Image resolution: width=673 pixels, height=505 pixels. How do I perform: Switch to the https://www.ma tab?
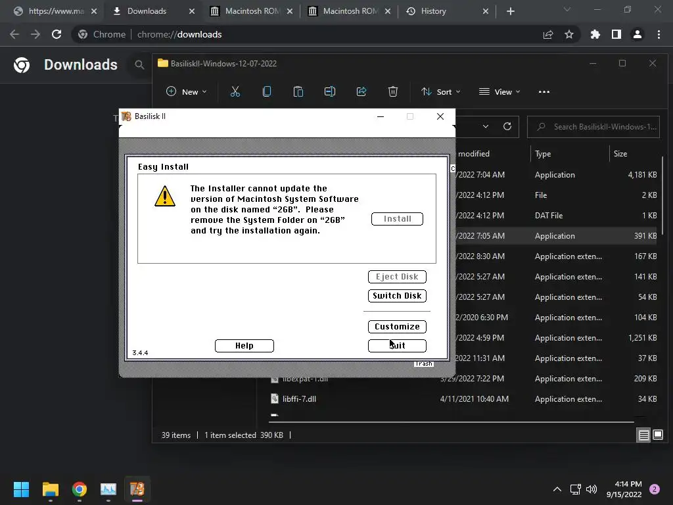pos(55,11)
